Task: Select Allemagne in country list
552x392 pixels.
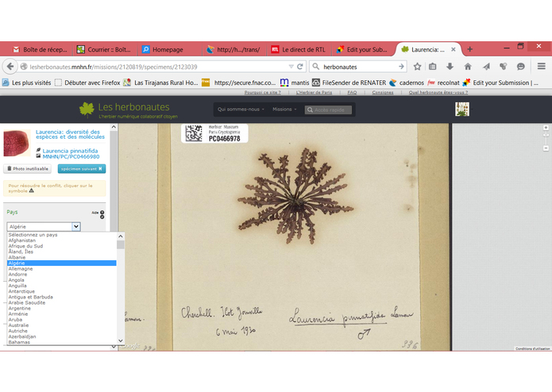Action: pyautogui.click(x=62, y=268)
